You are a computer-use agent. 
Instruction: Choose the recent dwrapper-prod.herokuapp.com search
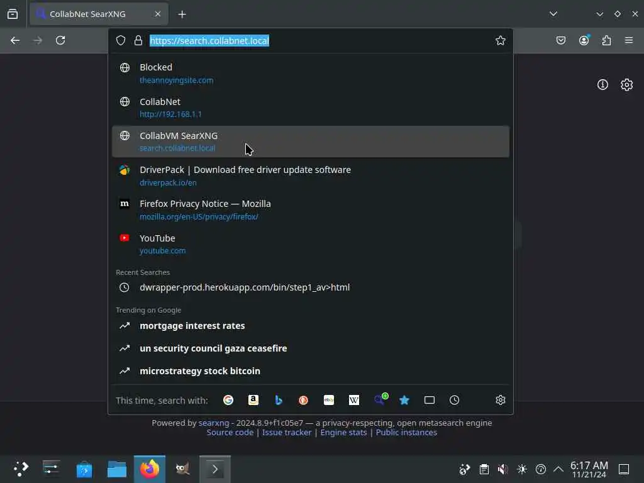311,287
